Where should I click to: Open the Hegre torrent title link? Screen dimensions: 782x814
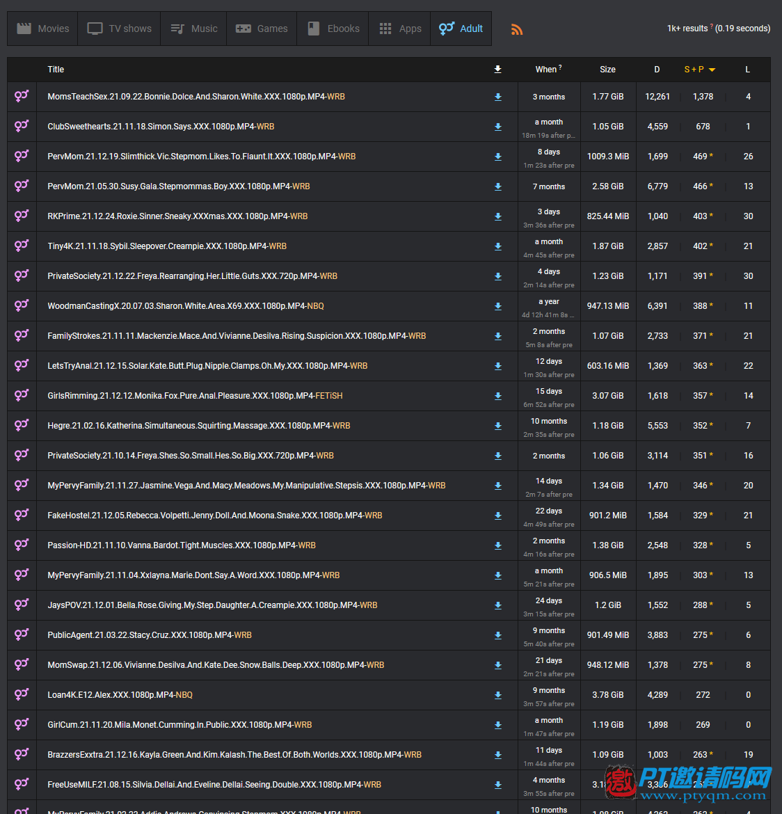pos(199,426)
